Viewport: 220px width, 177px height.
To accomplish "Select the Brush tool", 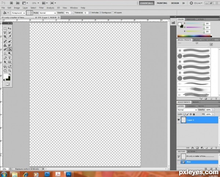I will click(x=10, y=41).
